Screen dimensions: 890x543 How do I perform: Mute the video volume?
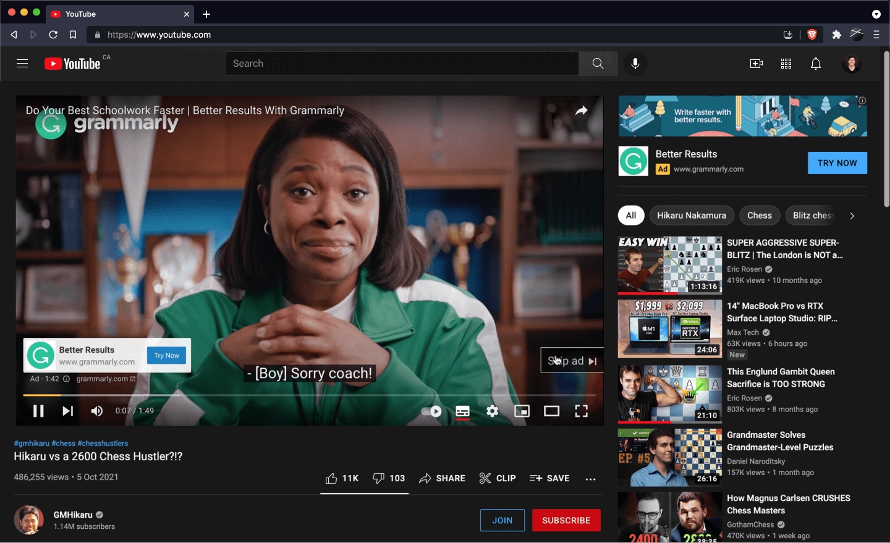click(97, 411)
